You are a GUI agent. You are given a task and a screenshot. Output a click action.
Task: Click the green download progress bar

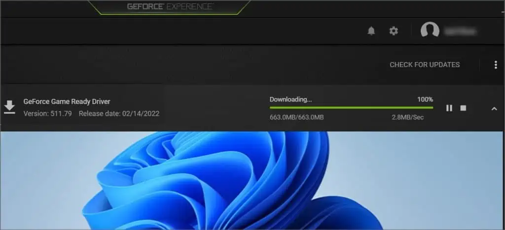(x=351, y=107)
